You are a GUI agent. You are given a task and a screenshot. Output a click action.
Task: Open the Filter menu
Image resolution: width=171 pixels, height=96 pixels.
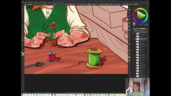[x=53, y=2]
